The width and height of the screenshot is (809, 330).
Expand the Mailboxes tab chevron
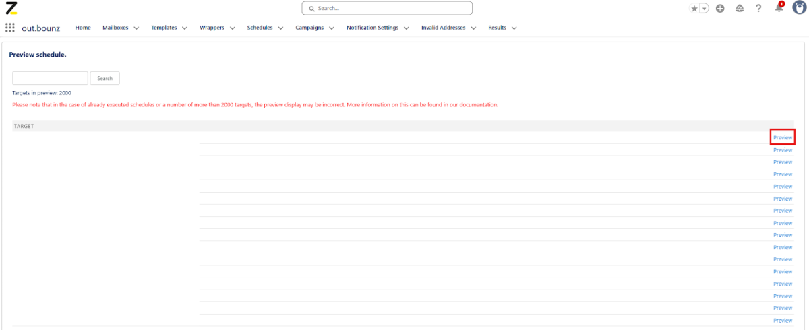coord(136,28)
